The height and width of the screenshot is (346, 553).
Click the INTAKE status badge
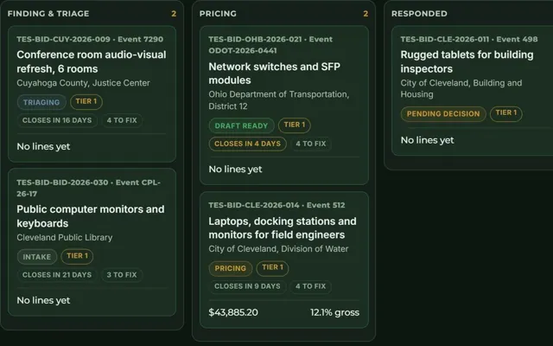click(37, 257)
